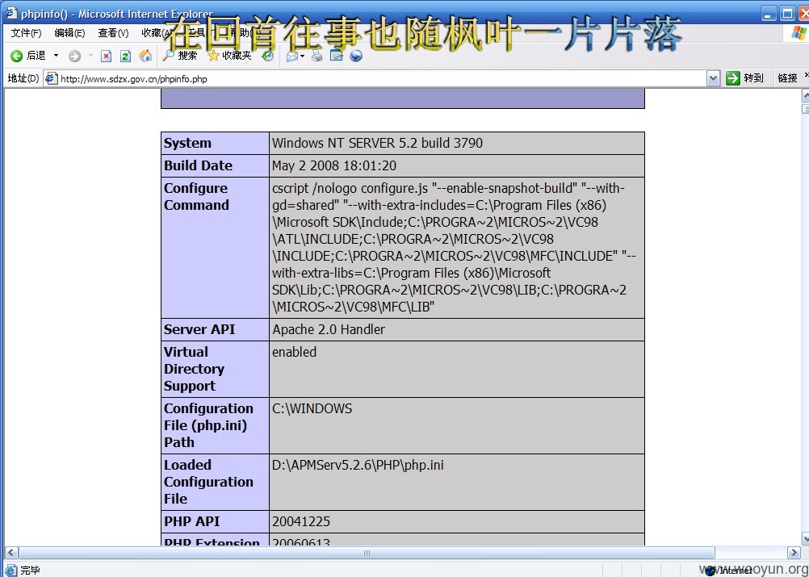
Task: Click the 'C:\WINDOWS' value cell
Action: (457, 425)
